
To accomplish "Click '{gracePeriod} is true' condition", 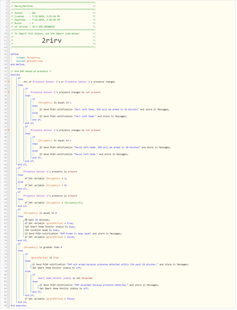I will 45,257.
